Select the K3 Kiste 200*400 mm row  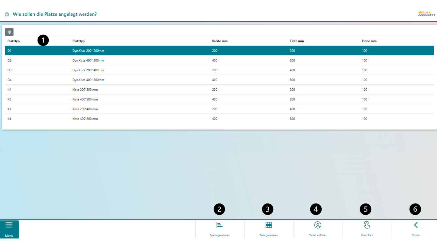85,109
